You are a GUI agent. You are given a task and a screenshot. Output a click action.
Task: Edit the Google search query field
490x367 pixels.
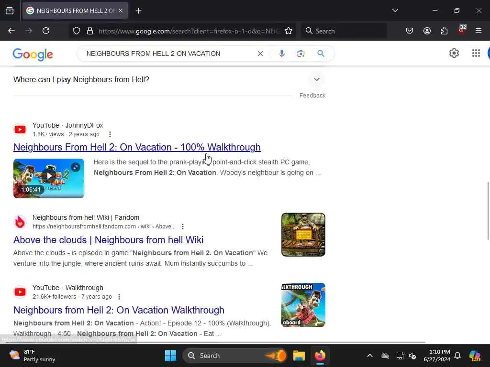tap(169, 54)
